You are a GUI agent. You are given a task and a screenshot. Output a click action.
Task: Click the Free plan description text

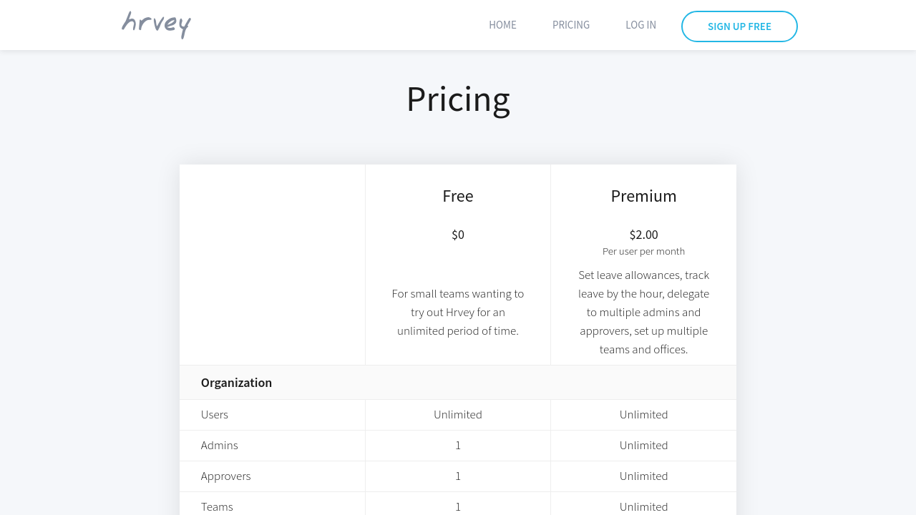(x=458, y=313)
